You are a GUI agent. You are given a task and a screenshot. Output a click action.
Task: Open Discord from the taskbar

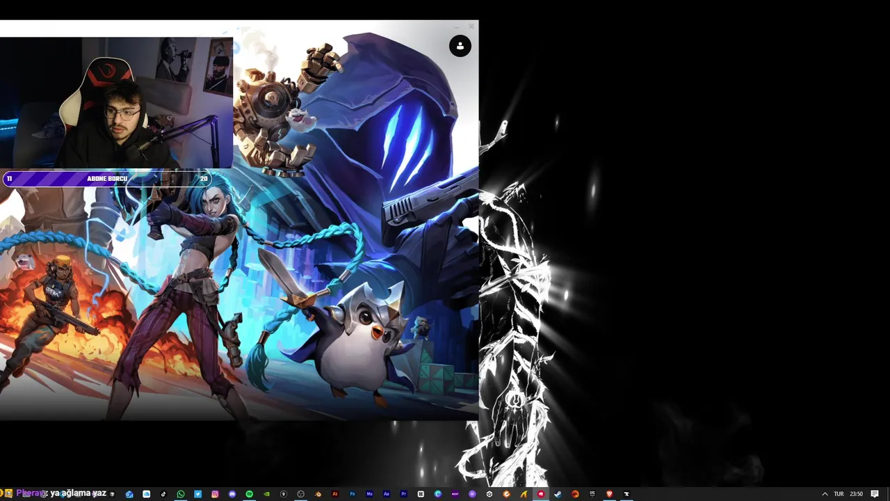coord(232,494)
